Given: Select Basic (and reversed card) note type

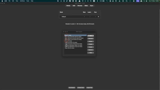Looking at the screenshot, I should coord(75,37).
